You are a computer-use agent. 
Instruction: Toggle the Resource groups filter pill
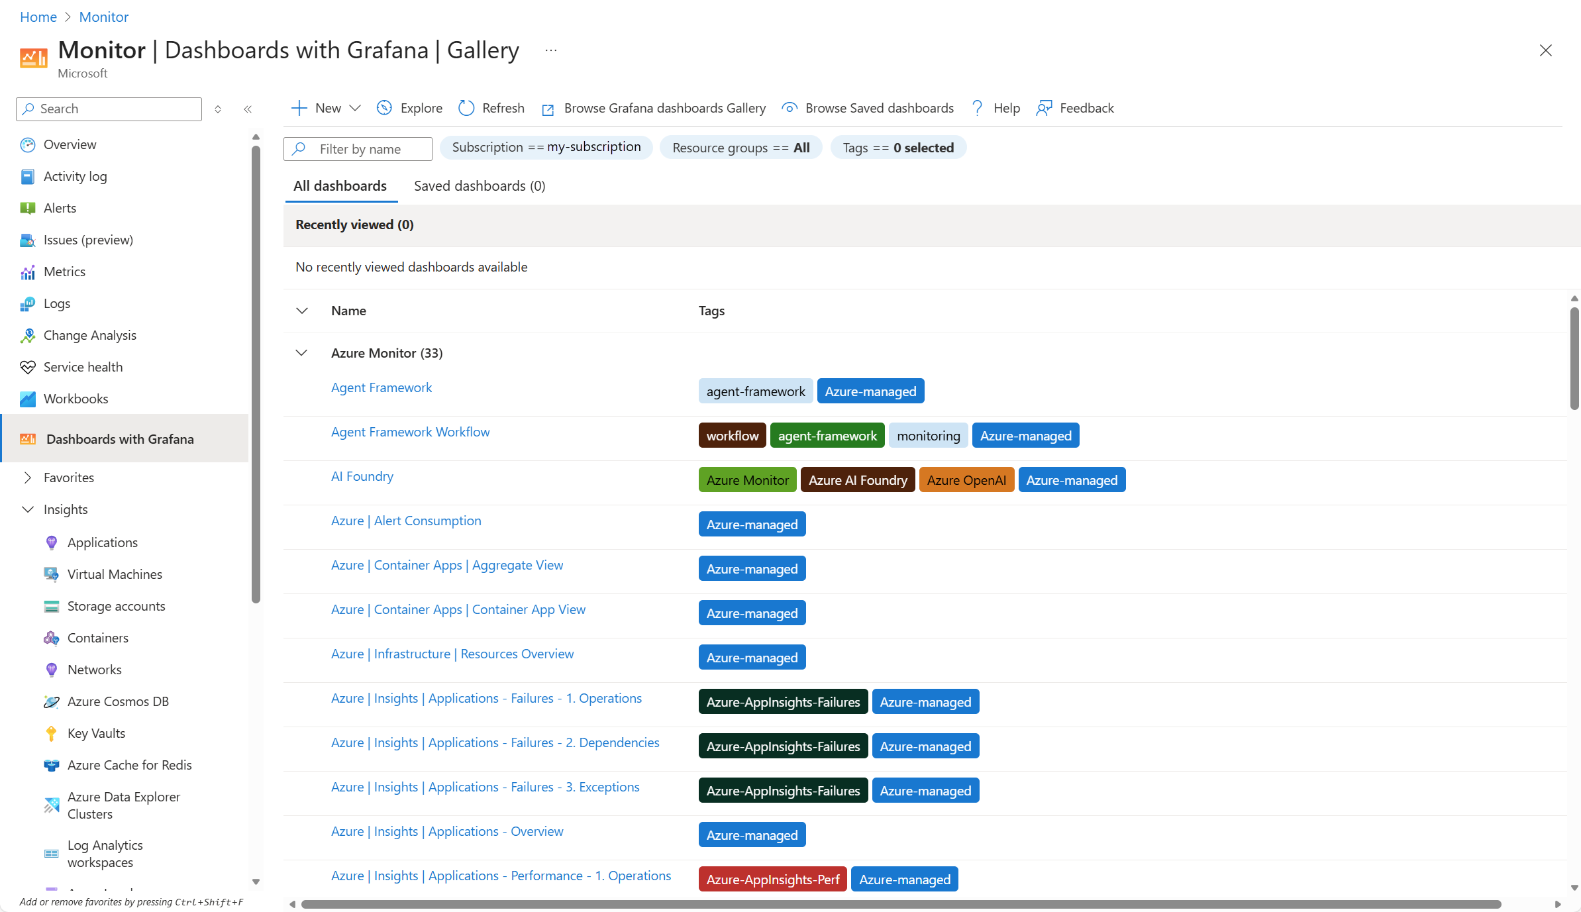point(740,148)
